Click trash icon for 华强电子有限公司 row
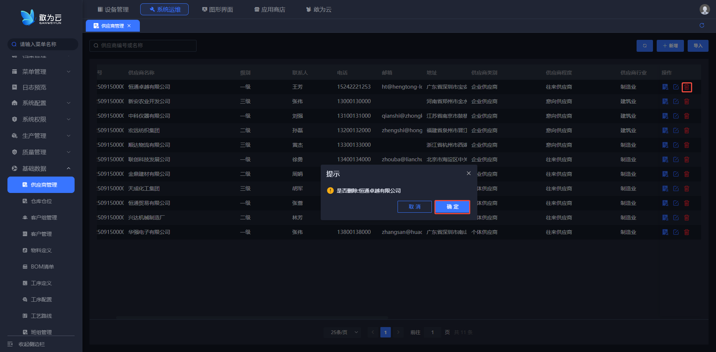Image resolution: width=716 pixels, height=352 pixels. (687, 232)
